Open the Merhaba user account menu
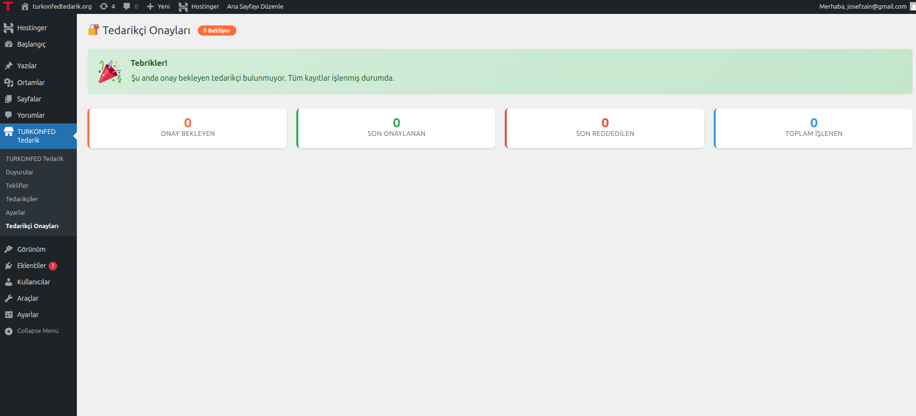The width and height of the screenshot is (916, 416). [x=863, y=6]
